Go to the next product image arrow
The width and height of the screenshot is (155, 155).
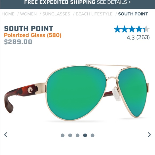pyautogui.click(x=149, y=135)
